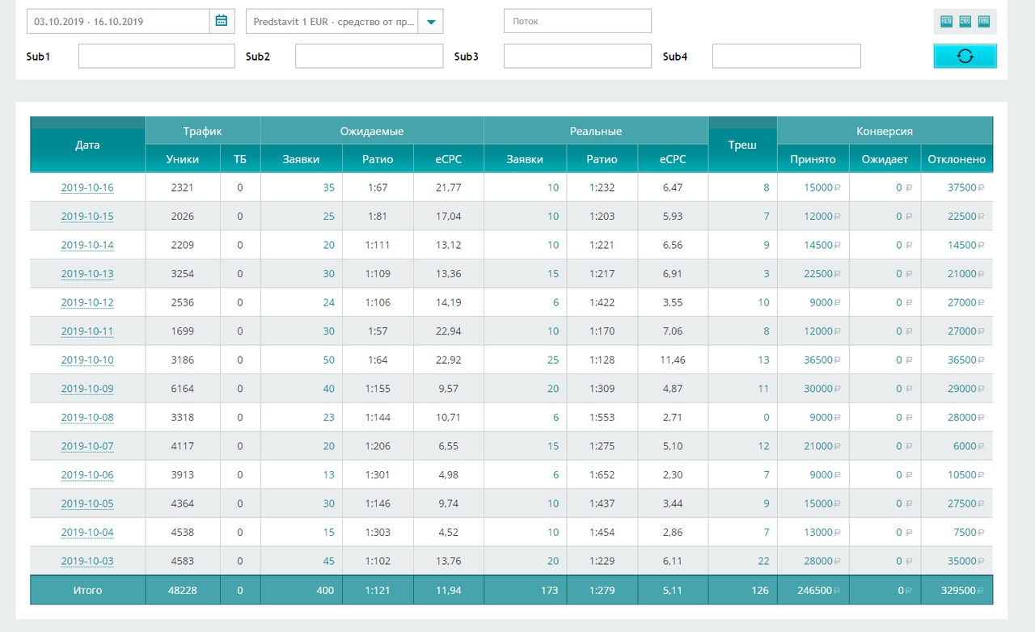Click real ratio 1:652 for 2019-10-06
1035x632 pixels.
602,475
